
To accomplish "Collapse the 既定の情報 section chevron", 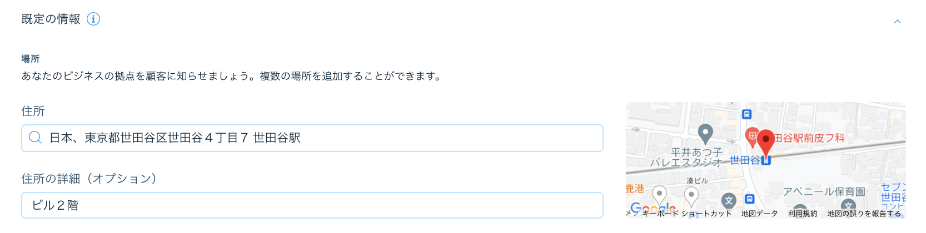I will point(897,22).
